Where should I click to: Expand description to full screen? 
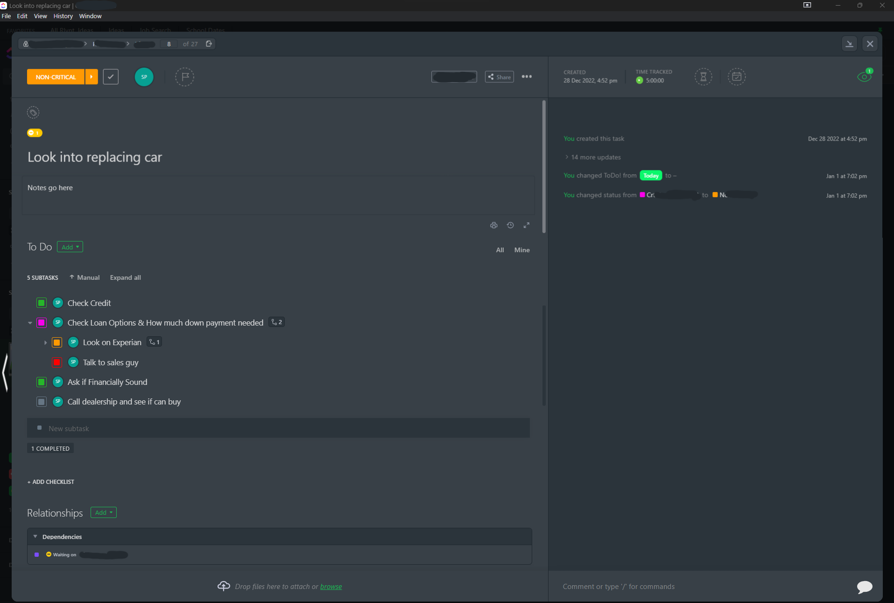[x=527, y=226]
